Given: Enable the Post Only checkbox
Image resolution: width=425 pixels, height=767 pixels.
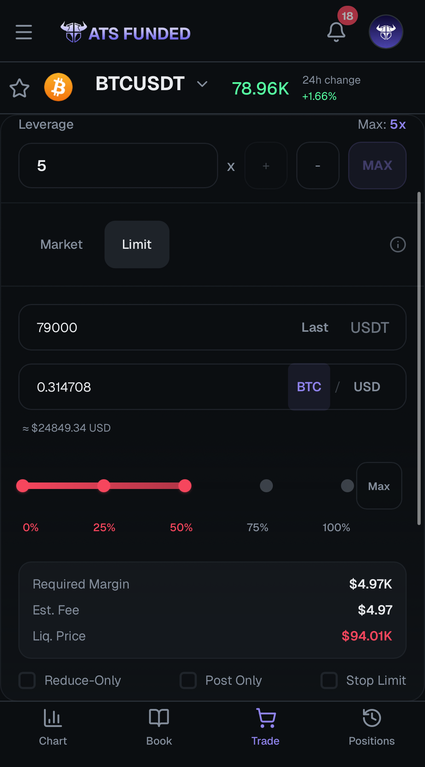Looking at the screenshot, I should point(188,680).
